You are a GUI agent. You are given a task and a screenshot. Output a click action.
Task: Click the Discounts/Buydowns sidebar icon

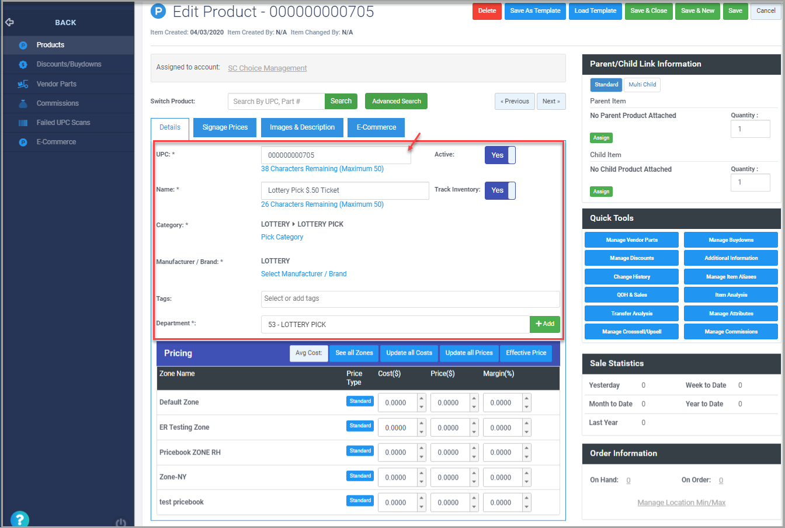[23, 64]
